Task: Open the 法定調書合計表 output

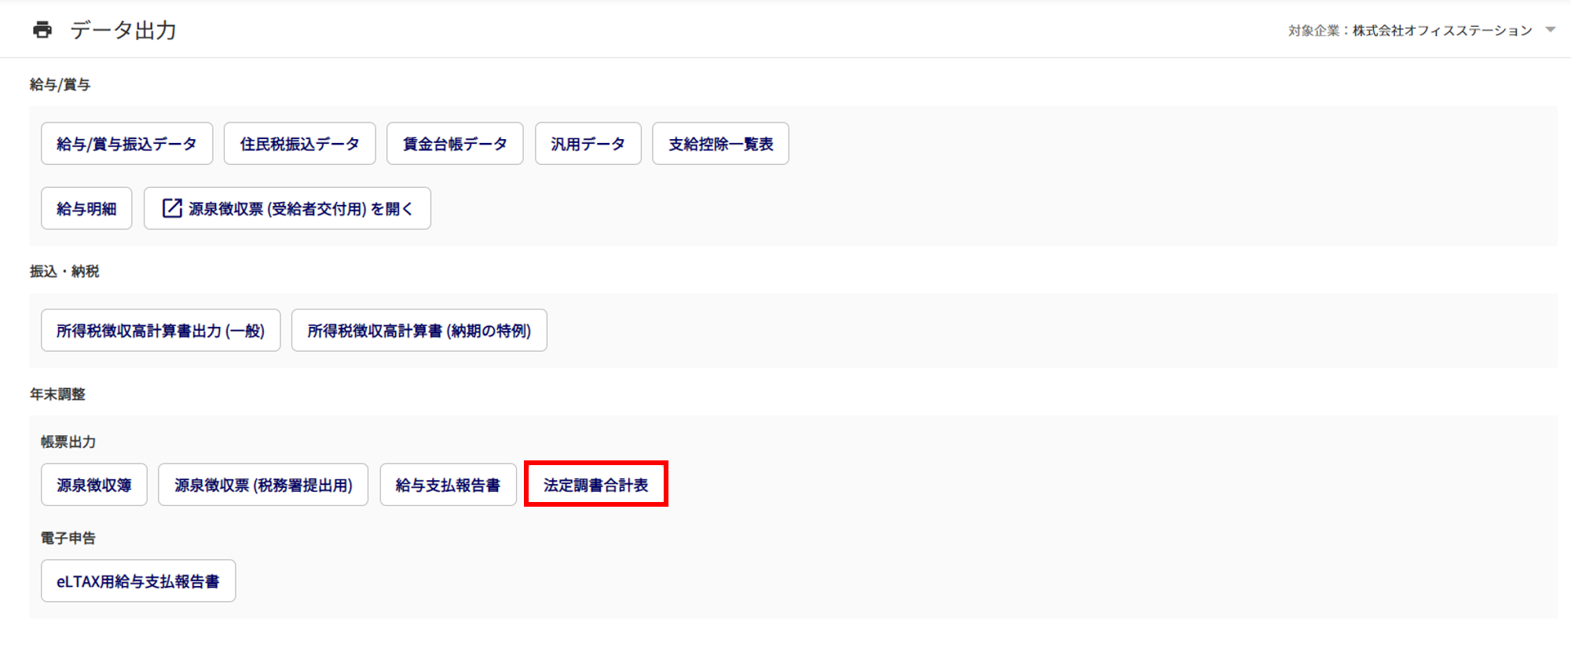Action: (x=596, y=485)
